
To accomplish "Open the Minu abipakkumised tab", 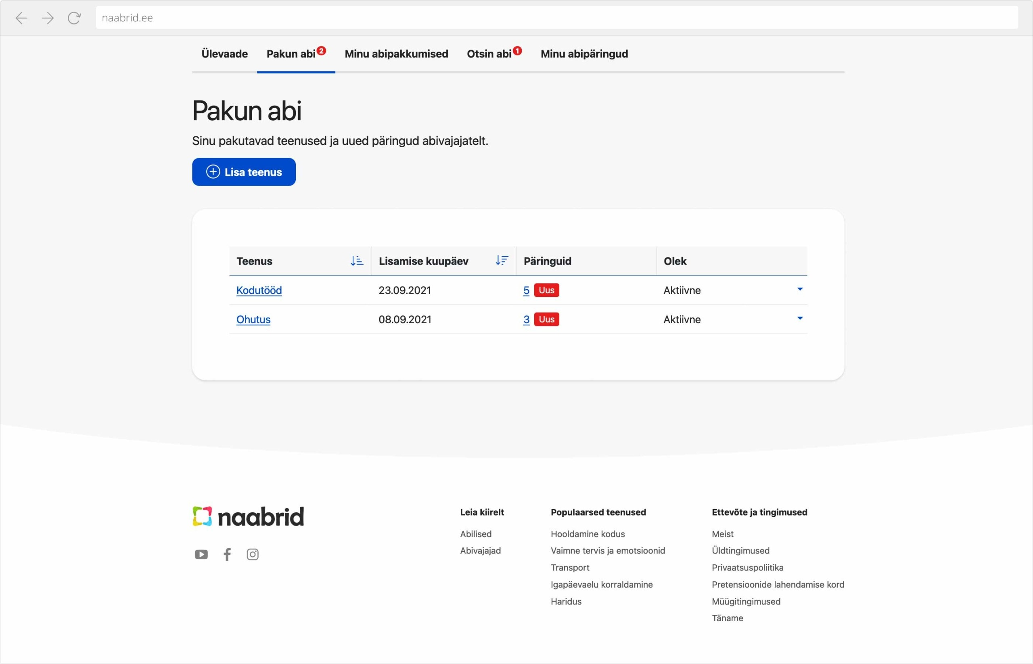I will point(396,54).
